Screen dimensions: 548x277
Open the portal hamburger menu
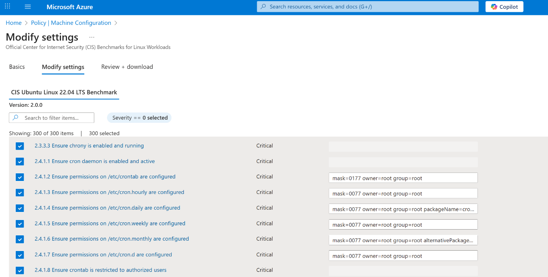click(x=27, y=7)
